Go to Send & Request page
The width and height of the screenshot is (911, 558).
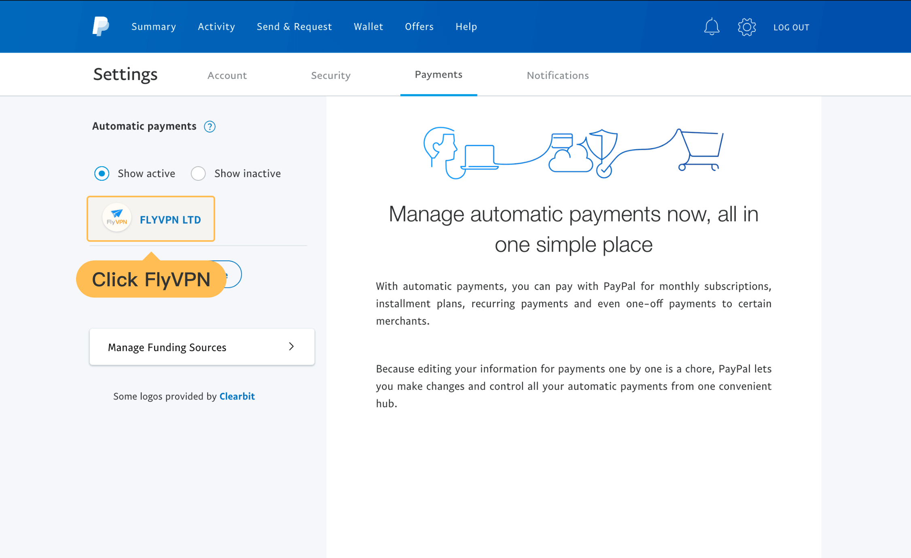pos(294,27)
